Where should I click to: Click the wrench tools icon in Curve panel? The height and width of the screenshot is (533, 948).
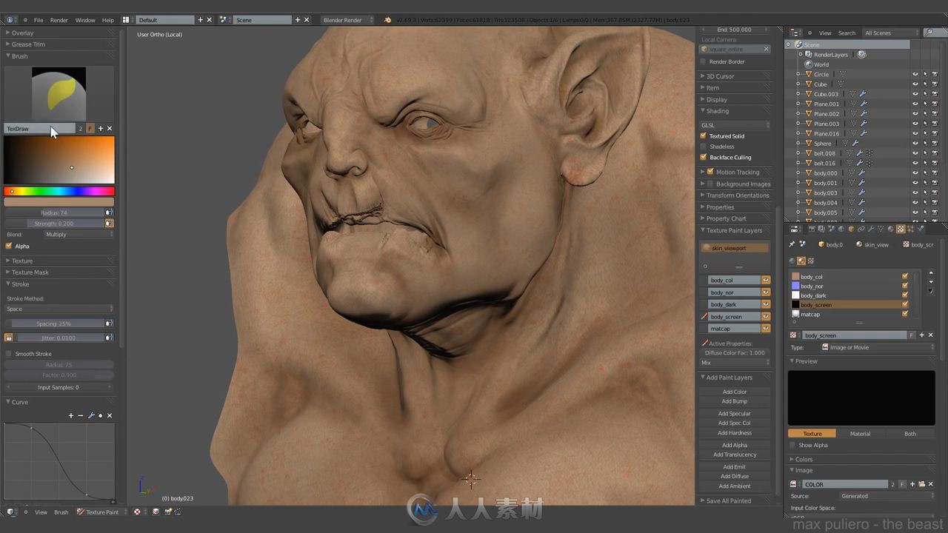coord(91,415)
